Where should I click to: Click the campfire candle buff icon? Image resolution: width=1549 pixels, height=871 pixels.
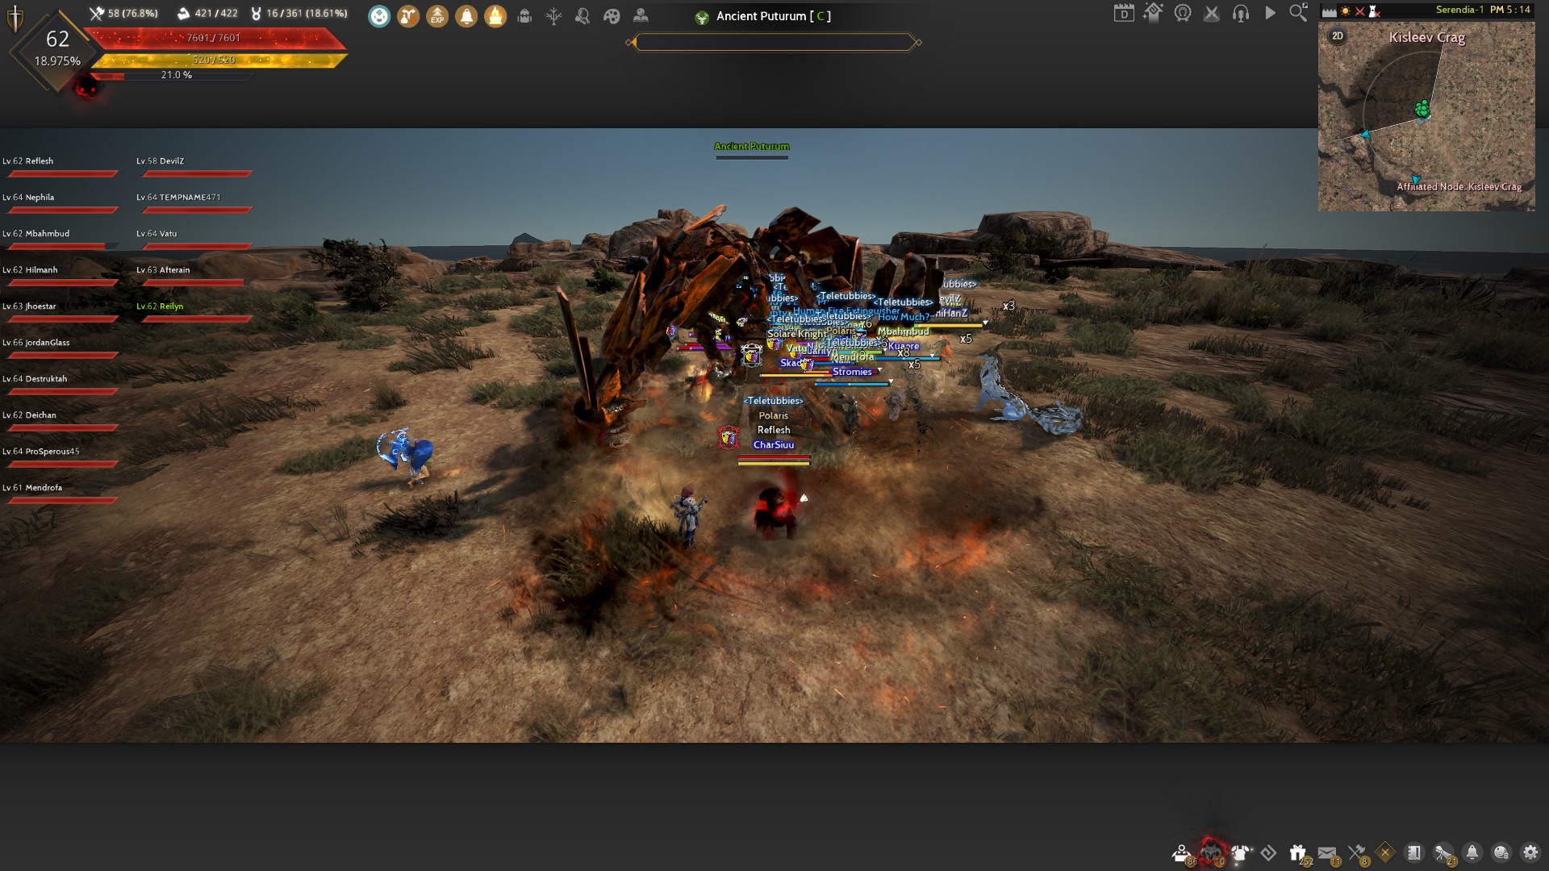[495, 15]
